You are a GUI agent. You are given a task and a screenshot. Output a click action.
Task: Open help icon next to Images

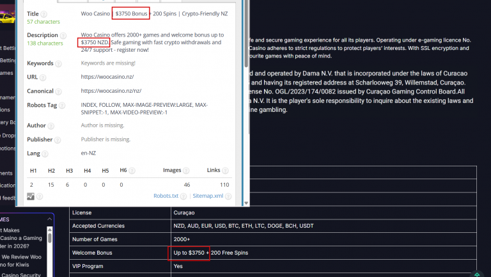[x=186, y=170]
